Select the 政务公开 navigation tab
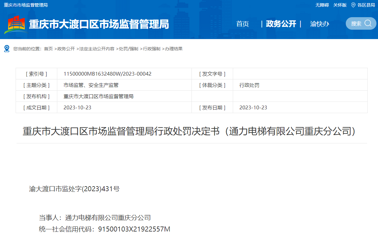378x234 pixels. tap(281, 24)
